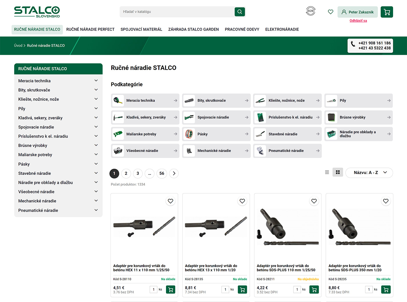Open Brúsne výrobky tile icon
This screenshot has width=407, height=302.
(331, 117)
